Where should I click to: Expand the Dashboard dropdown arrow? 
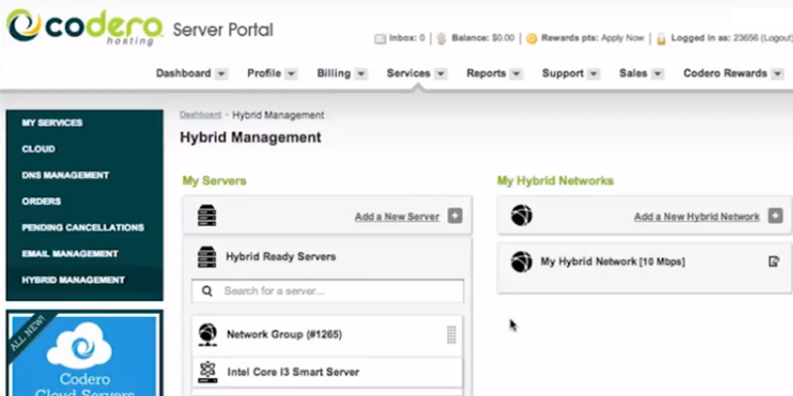[x=222, y=73]
